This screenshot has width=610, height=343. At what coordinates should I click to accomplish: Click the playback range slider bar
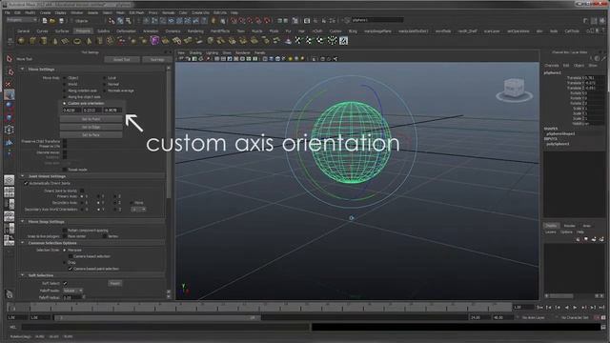click(x=157, y=317)
